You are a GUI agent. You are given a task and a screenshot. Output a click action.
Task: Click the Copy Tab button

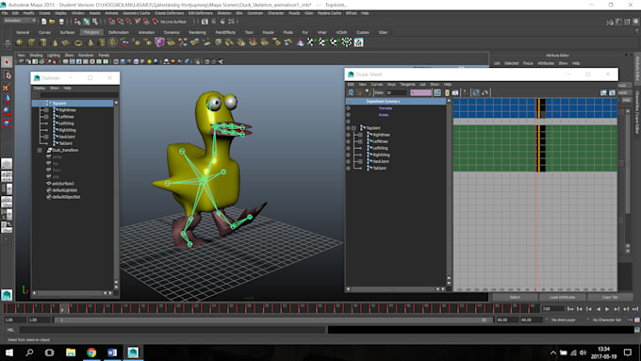(x=610, y=297)
